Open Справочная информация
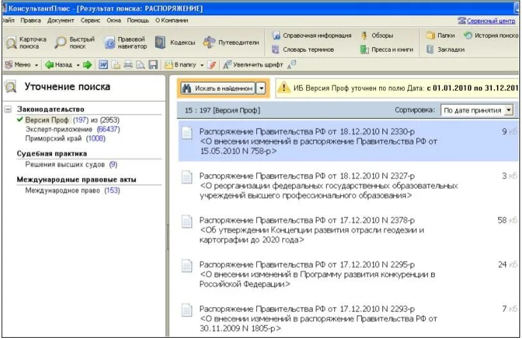The image size is (522, 339). coord(312,36)
